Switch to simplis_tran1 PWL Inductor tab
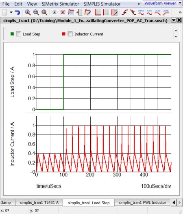This screenshot has width=183, height=214. pos(142,203)
